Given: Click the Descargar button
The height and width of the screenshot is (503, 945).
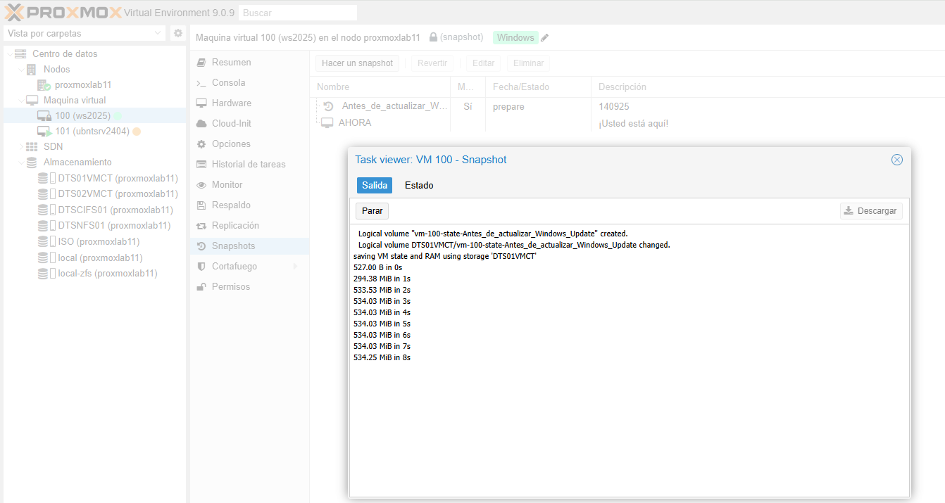Looking at the screenshot, I should point(871,210).
